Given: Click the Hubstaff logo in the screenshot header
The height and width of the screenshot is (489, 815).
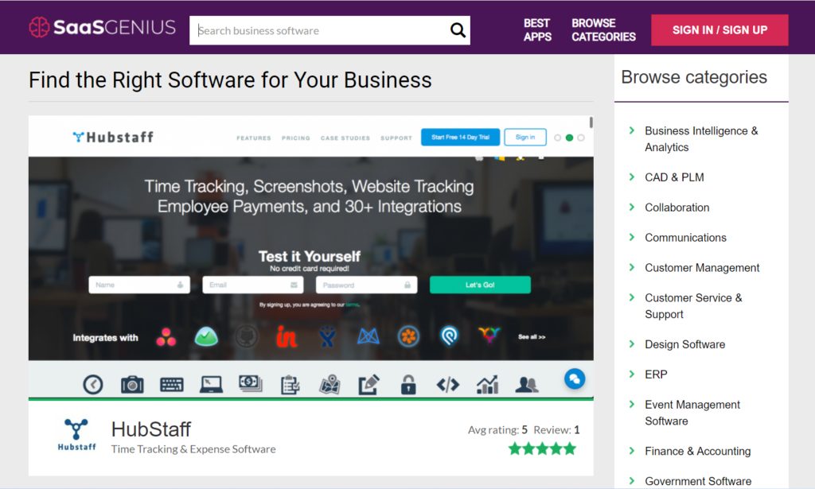Looking at the screenshot, I should click(x=113, y=137).
